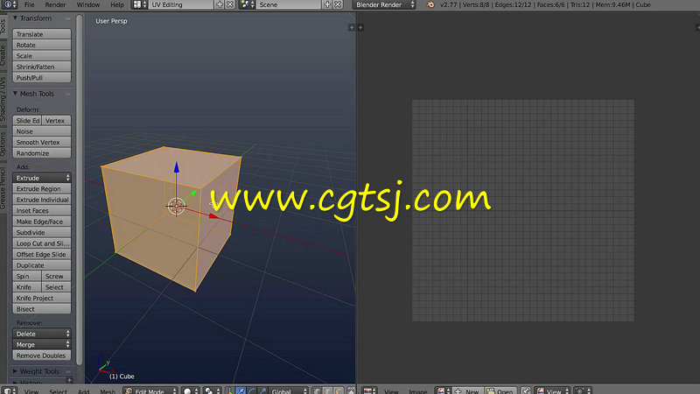The width and height of the screenshot is (700, 394).
Task: Open the Global orientation dropdown
Action: (289, 390)
